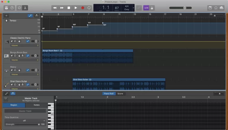Open Quick Help
The height and width of the screenshot is (130, 228).
12,8
